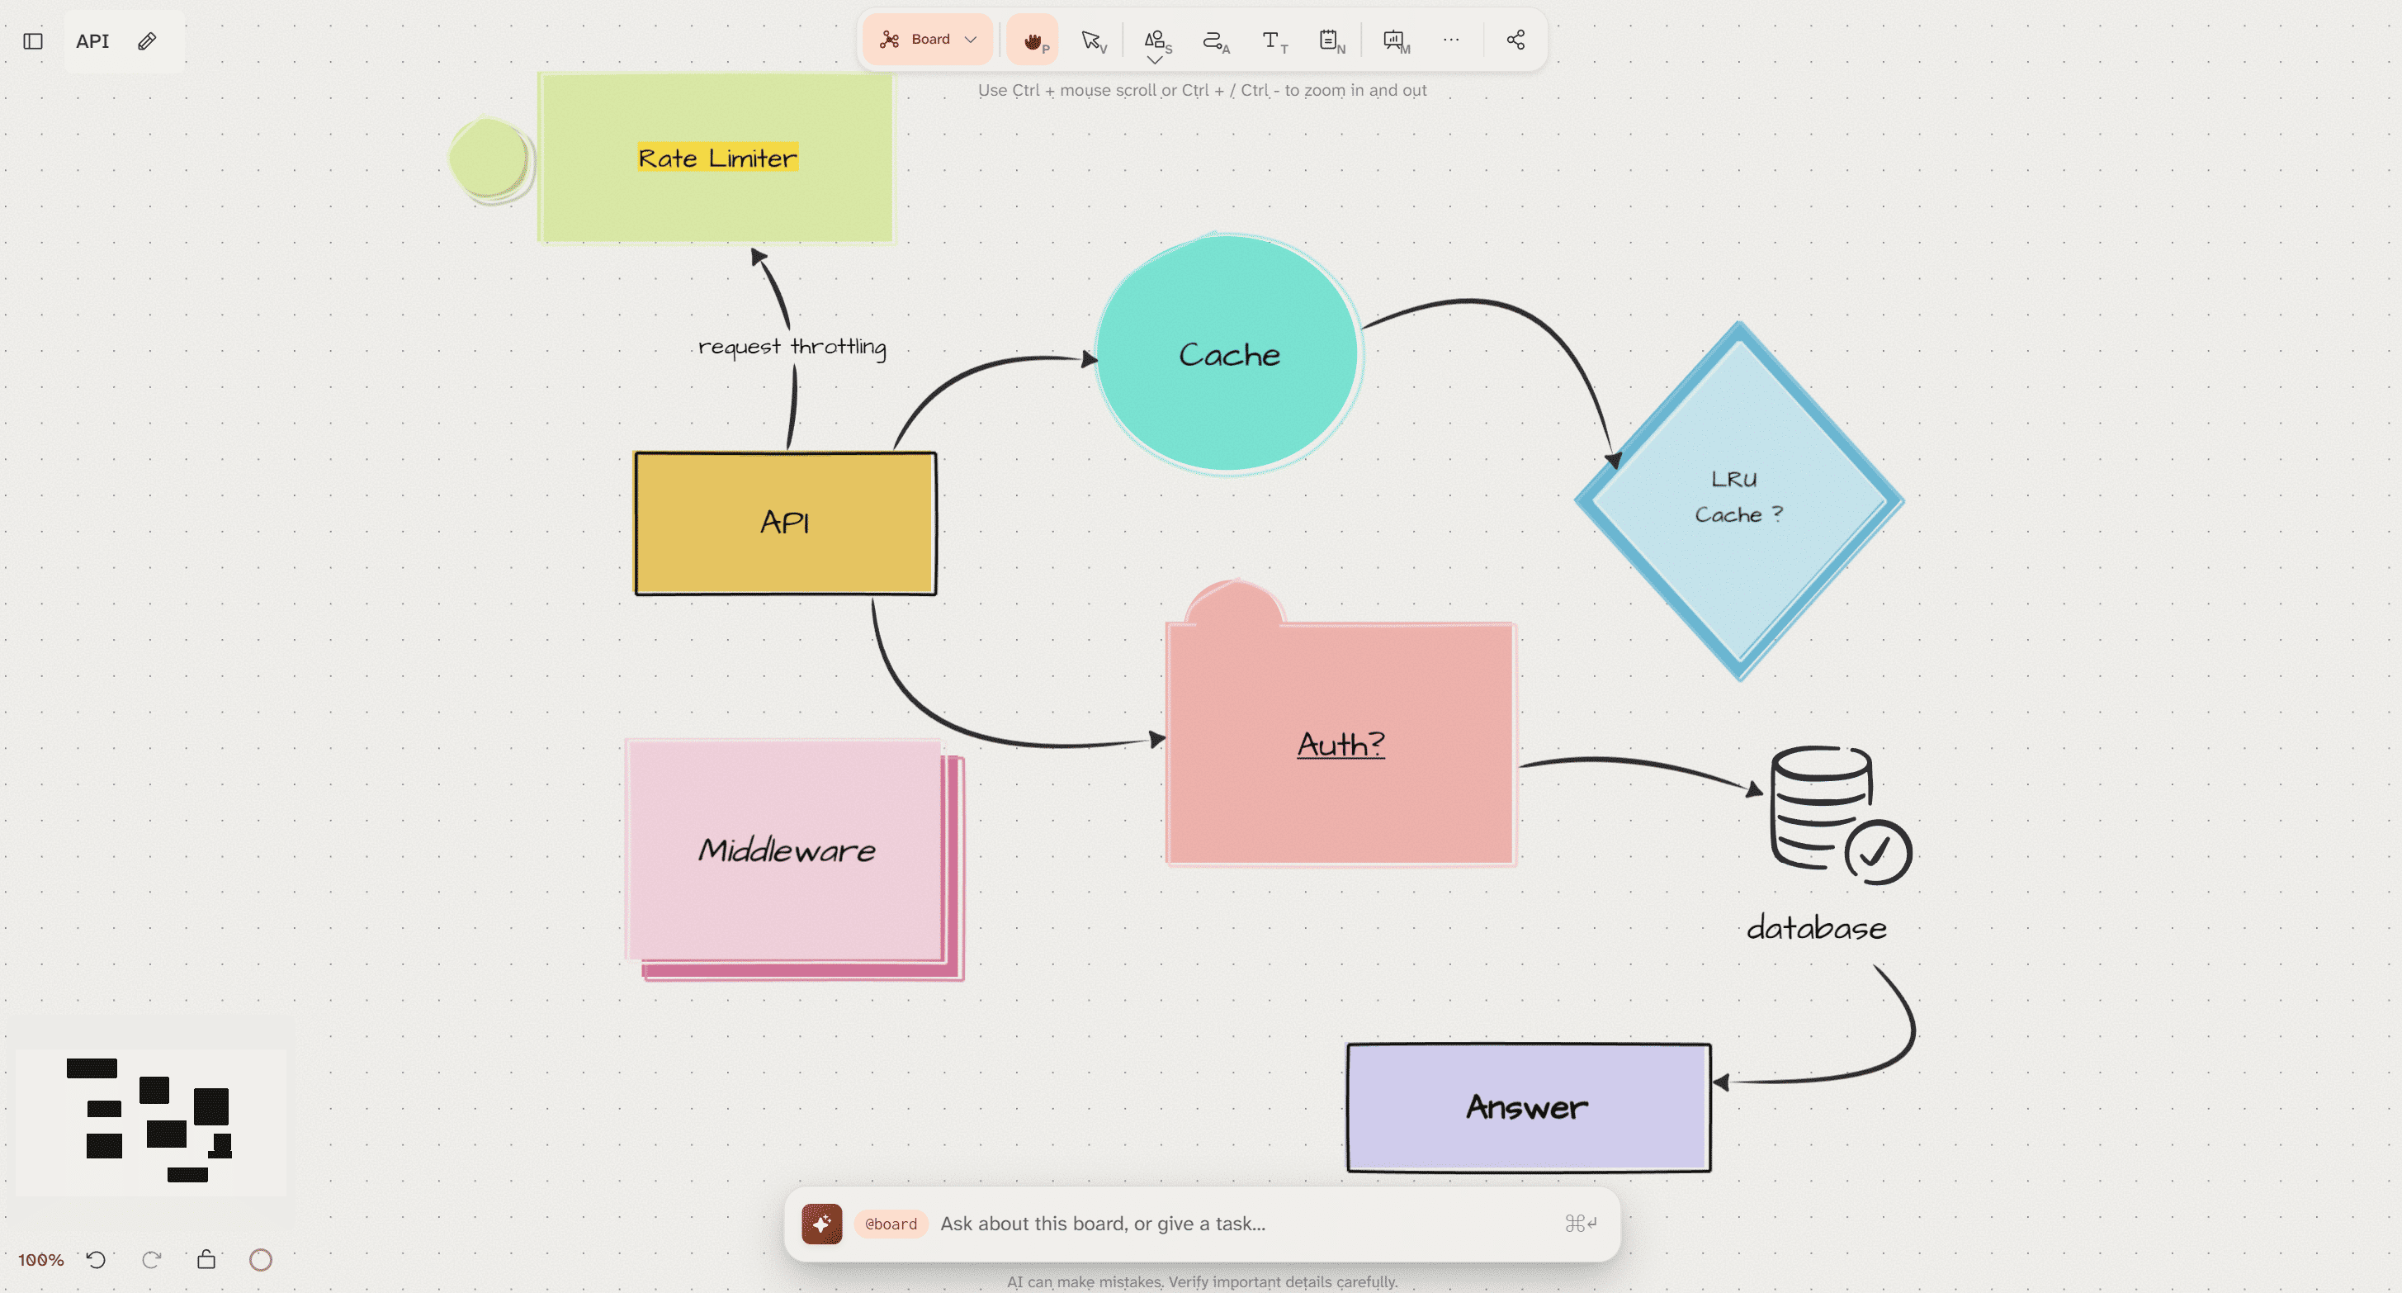The width and height of the screenshot is (2402, 1293).
Task: Click the AI sparkle assistant icon
Action: (821, 1223)
